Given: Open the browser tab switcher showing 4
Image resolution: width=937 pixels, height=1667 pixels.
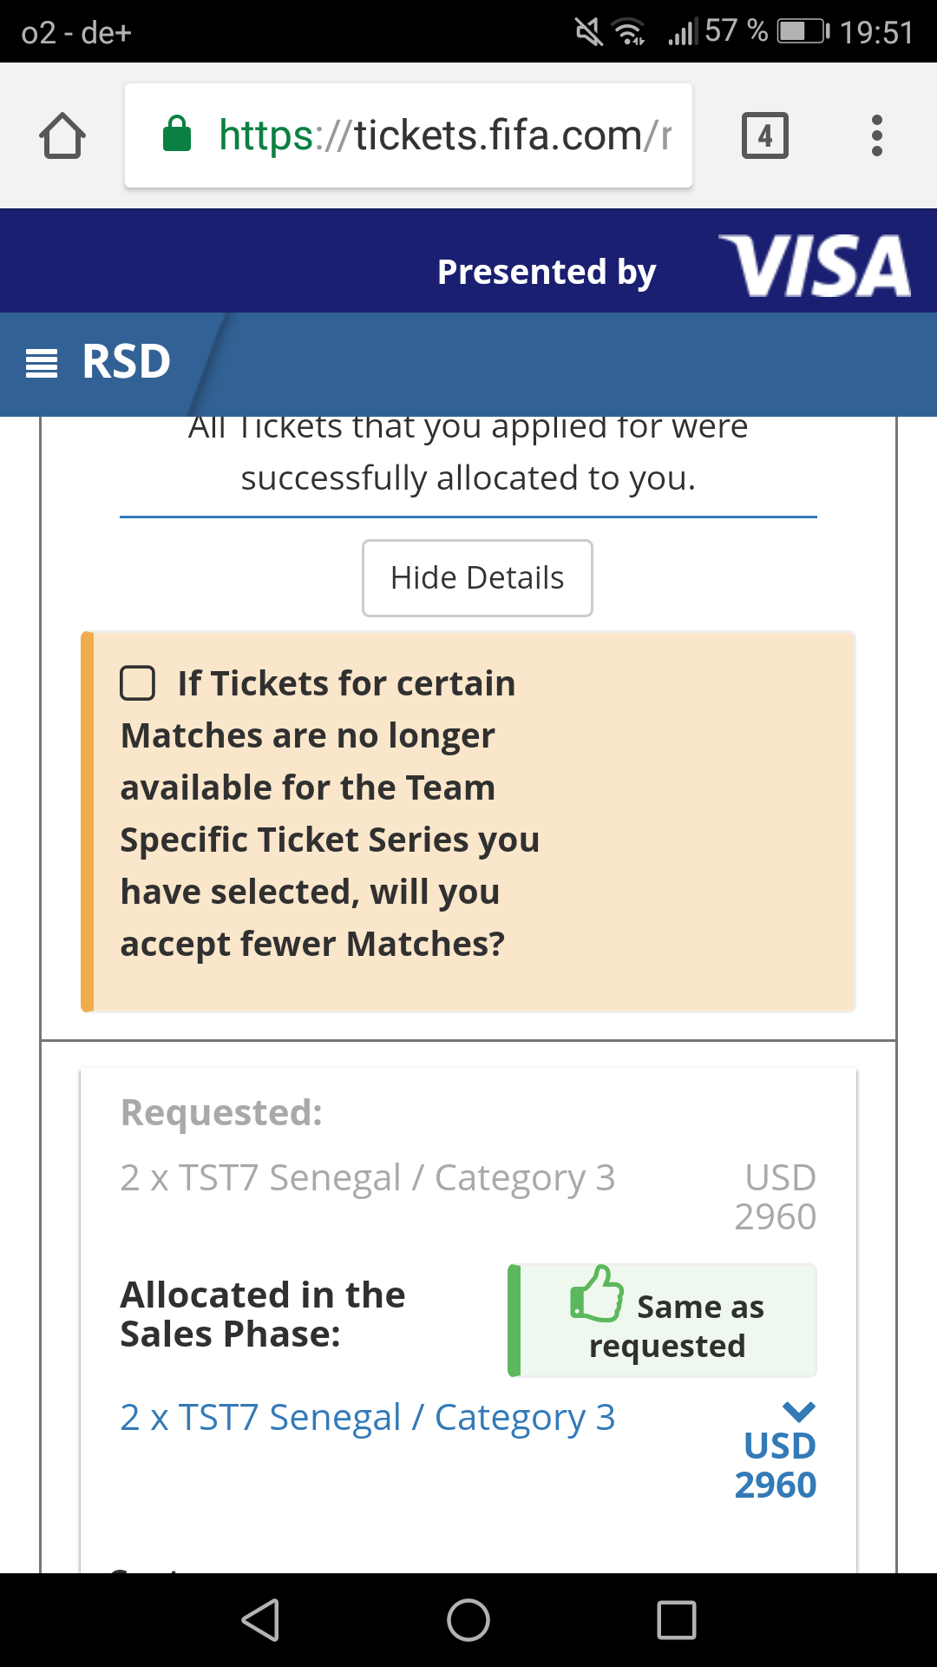Looking at the screenshot, I should pos(764,136).
